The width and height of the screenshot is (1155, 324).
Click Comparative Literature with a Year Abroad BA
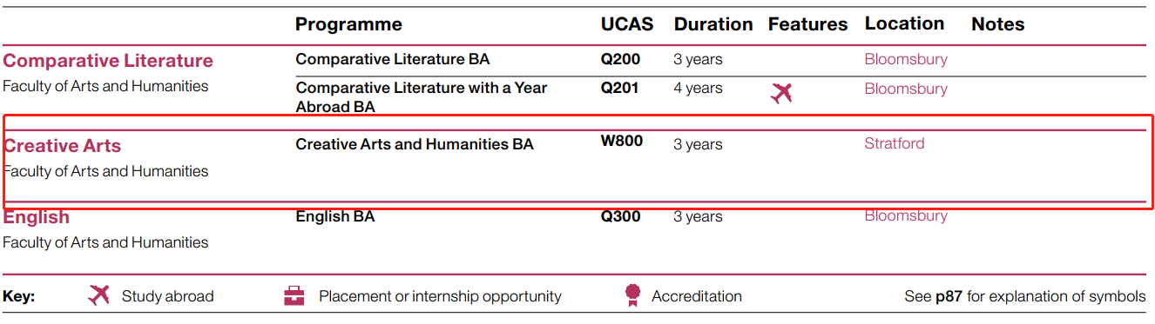pos(422,97)
